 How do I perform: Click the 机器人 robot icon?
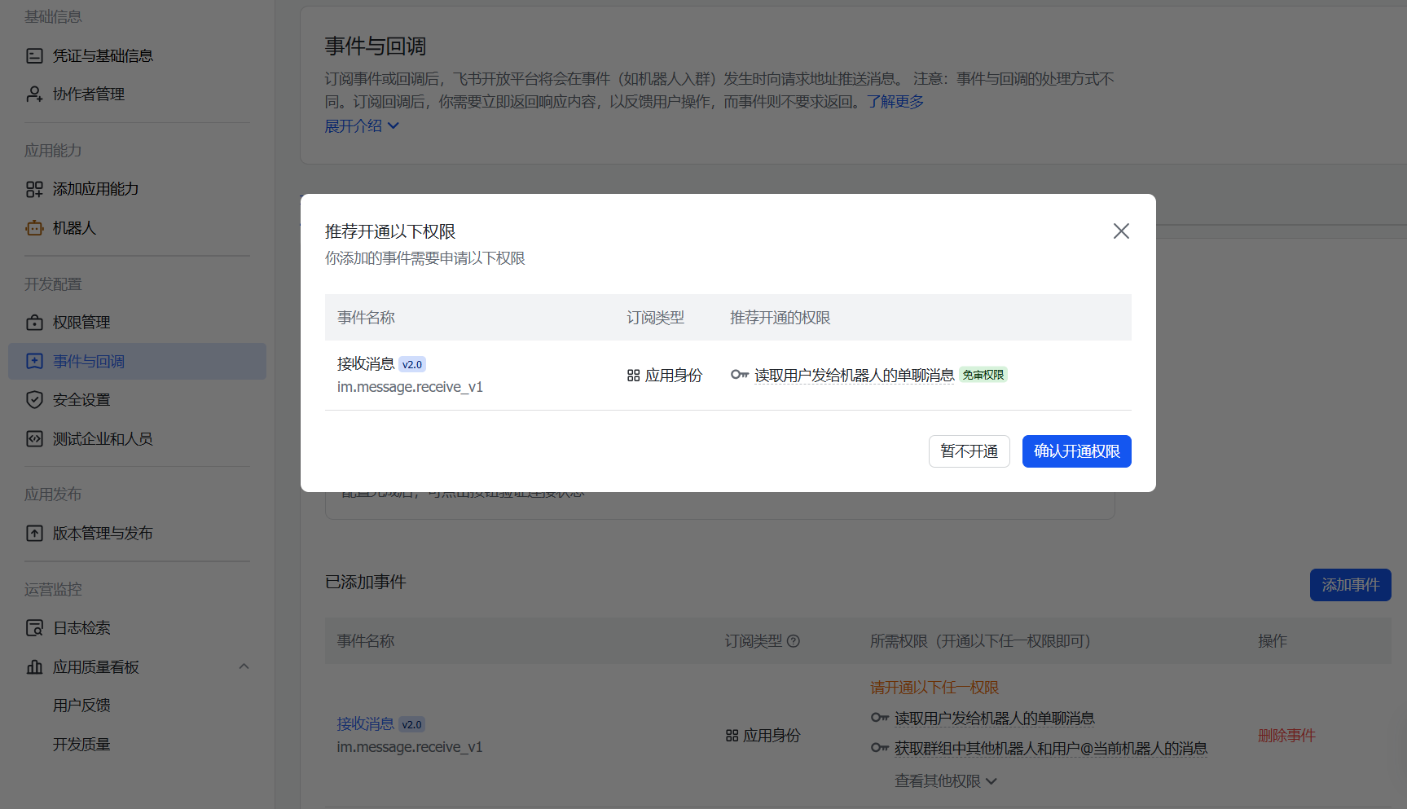coord(34,228)
